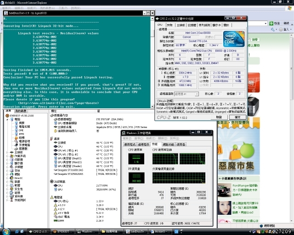Click the Ford truck ad thumbnail on the webpage
The width and height of the screenshot is (294, 235).
[x=225, y=190]
